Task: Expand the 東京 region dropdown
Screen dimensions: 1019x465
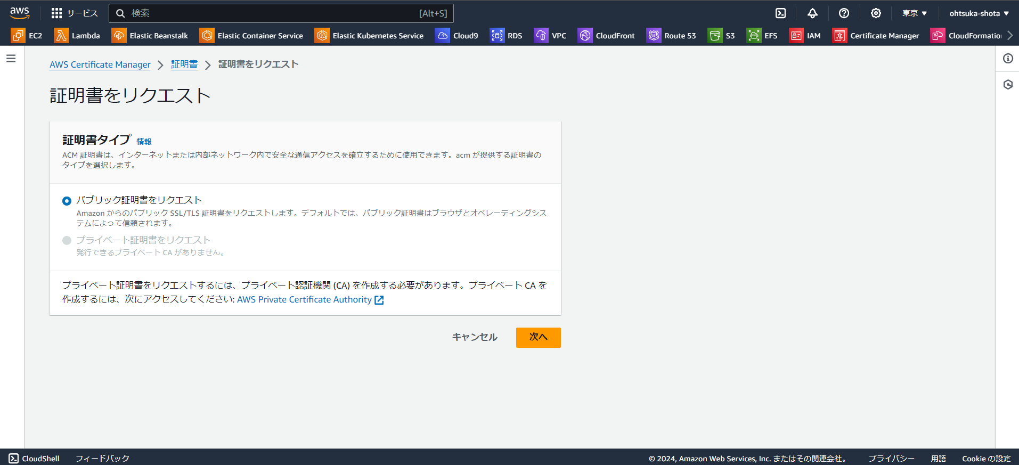Action: click(x=915, y=13)
